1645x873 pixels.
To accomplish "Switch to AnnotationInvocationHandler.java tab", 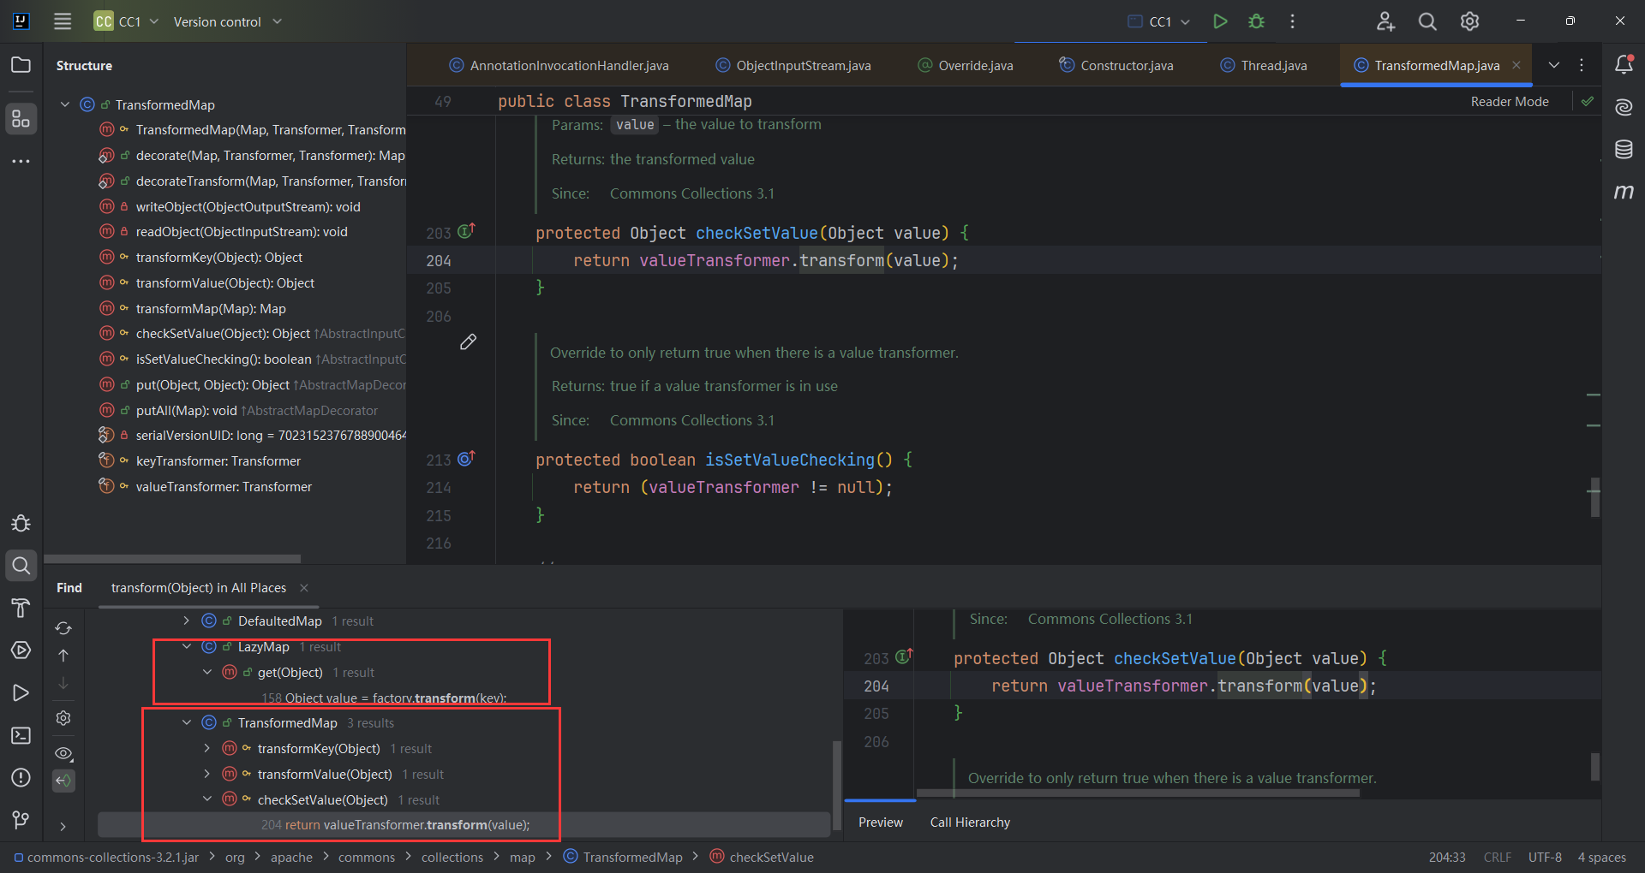I will [x=559, y=65].
